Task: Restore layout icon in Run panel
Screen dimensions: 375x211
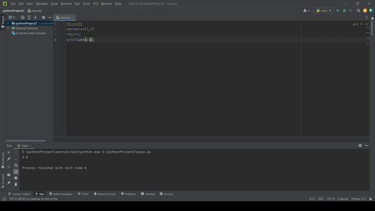Action: tap(9, 175)
